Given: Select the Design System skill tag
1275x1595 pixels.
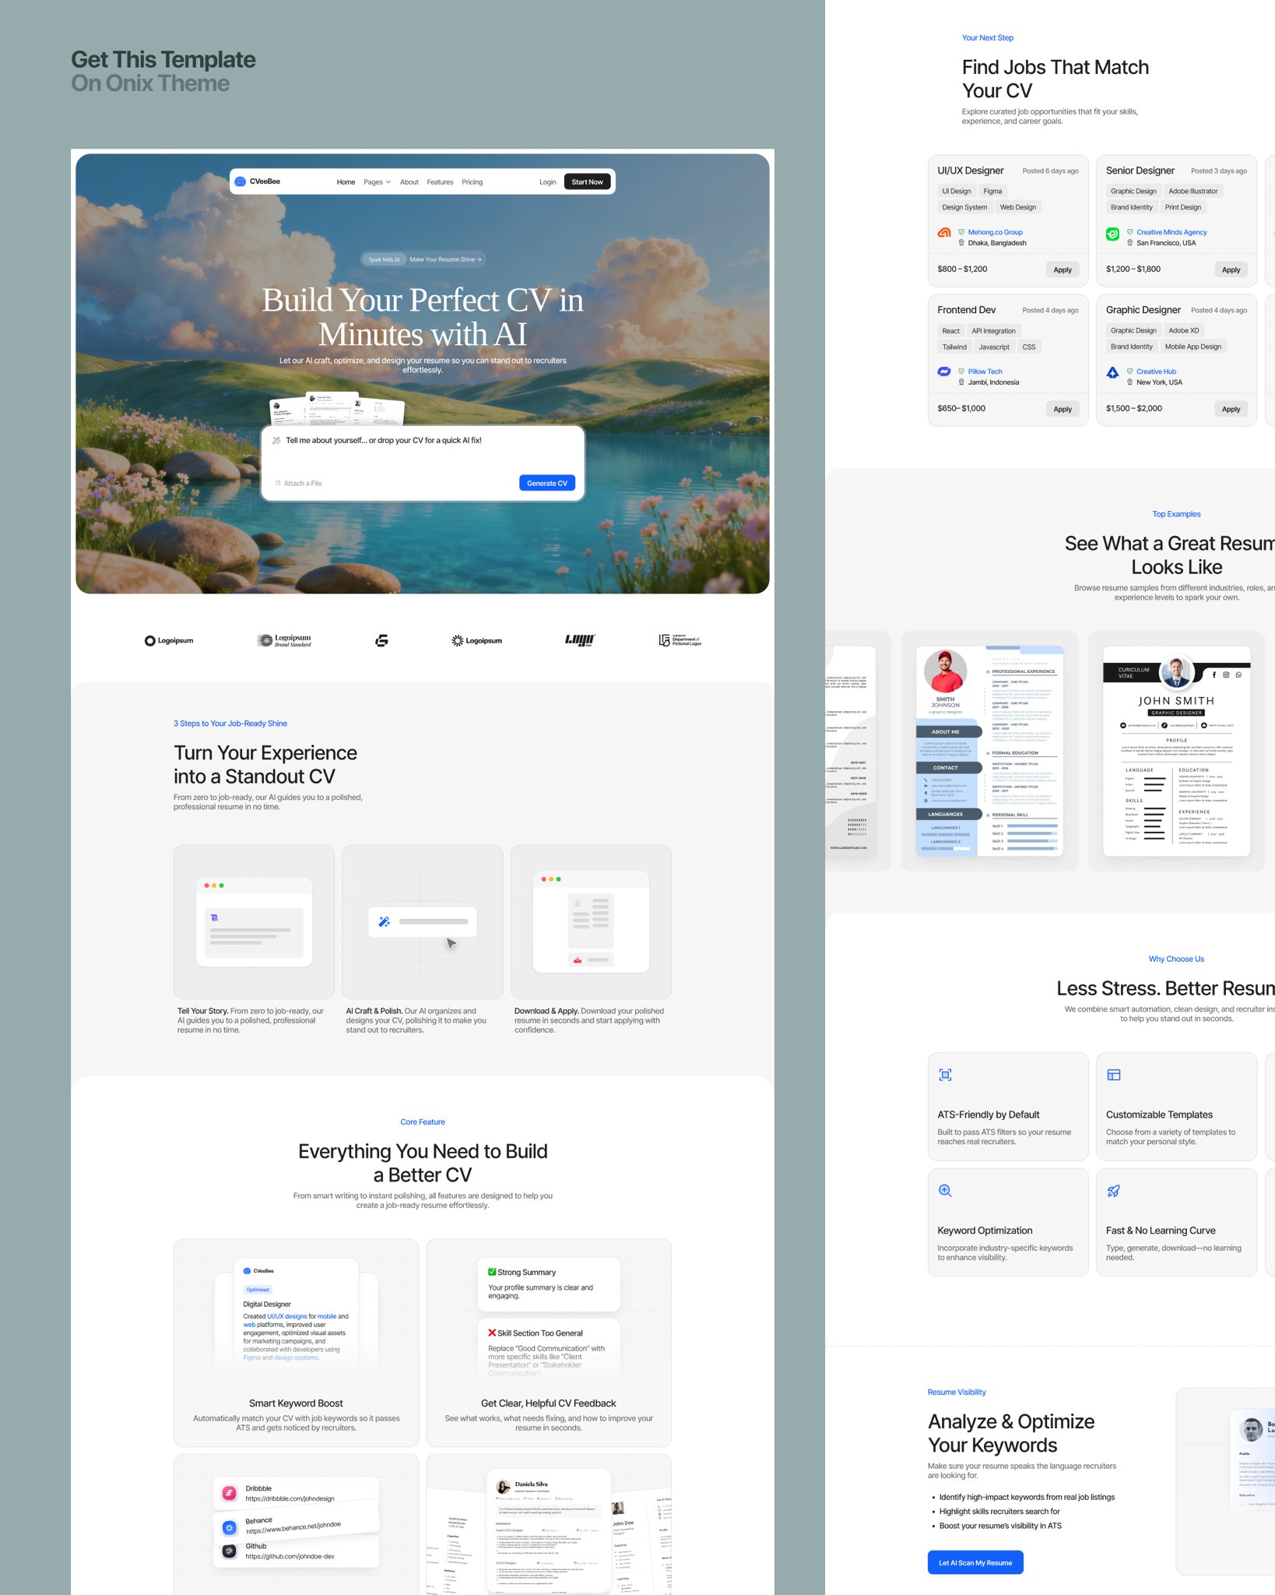Looking at the screenshot, I should coord(964,207).
